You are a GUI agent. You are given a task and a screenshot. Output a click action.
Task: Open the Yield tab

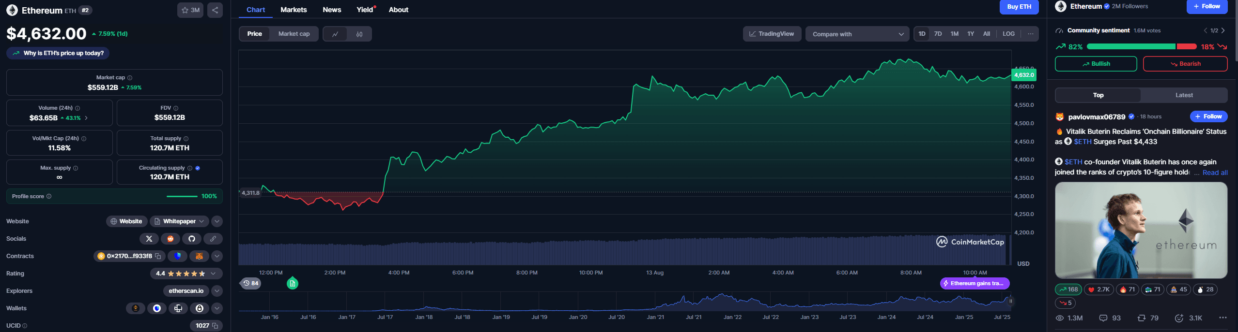pos(365,10)
